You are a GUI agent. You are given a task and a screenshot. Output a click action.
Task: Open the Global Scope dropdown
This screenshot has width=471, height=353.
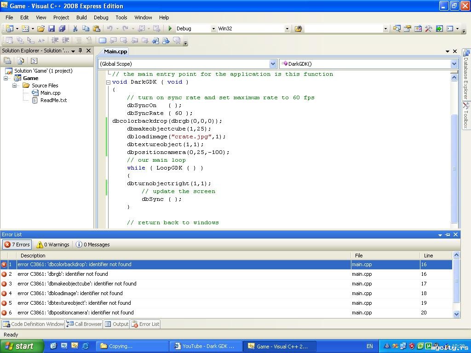(273, 64)
